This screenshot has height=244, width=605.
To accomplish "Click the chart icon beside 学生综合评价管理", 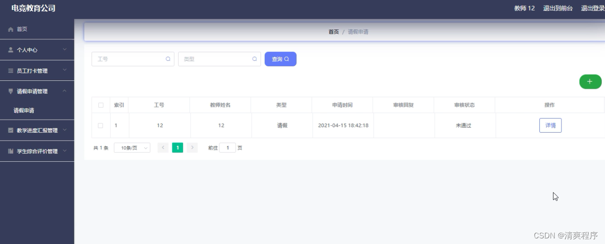I will tap(11, 151).
